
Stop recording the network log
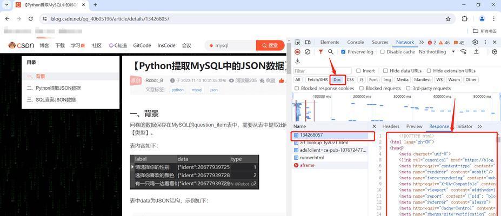coord(297,52)
